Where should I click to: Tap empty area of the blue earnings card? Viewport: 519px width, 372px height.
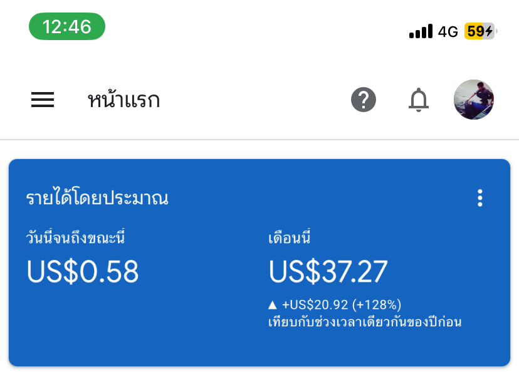click(x=138, y=332)
